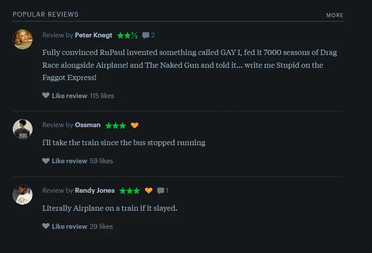Viewport: 372px width, 253px height.
Task: Open the Popular Reviews section heading
Action: pyautogui.click(x=45, y=14)
